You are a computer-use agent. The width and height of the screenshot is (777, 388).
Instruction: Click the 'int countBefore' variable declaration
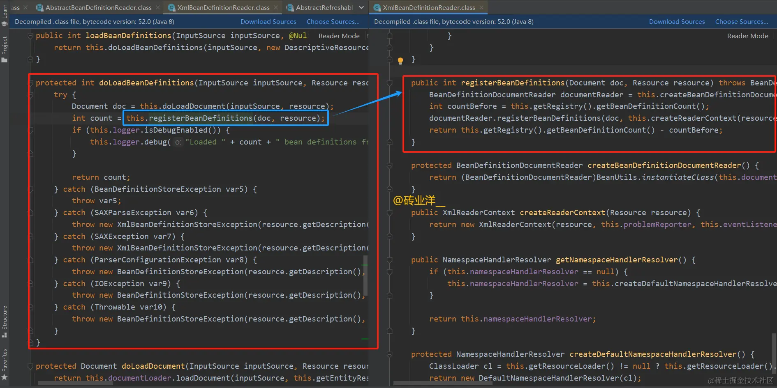click(x=463, y=107)
